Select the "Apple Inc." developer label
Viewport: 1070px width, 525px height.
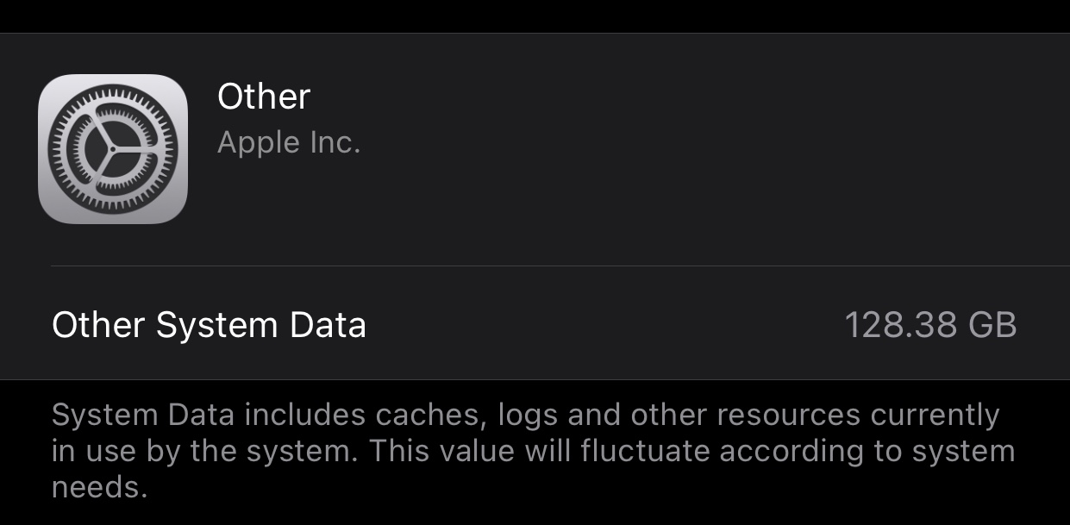click(288, 142)
